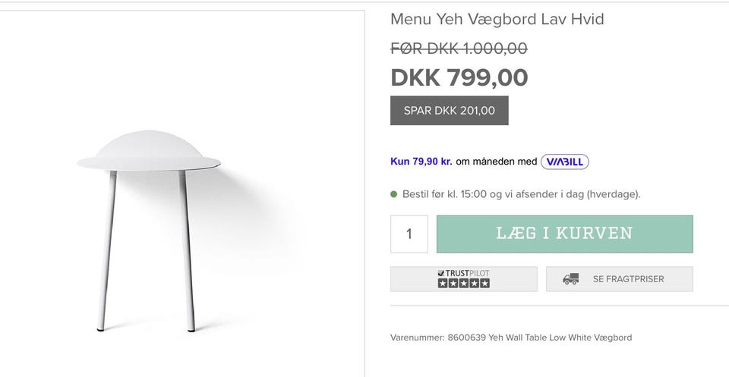Click the Menu Yeh Vægbord Lav Hvid title
The image size is (729, 377).
pos(497,20)
